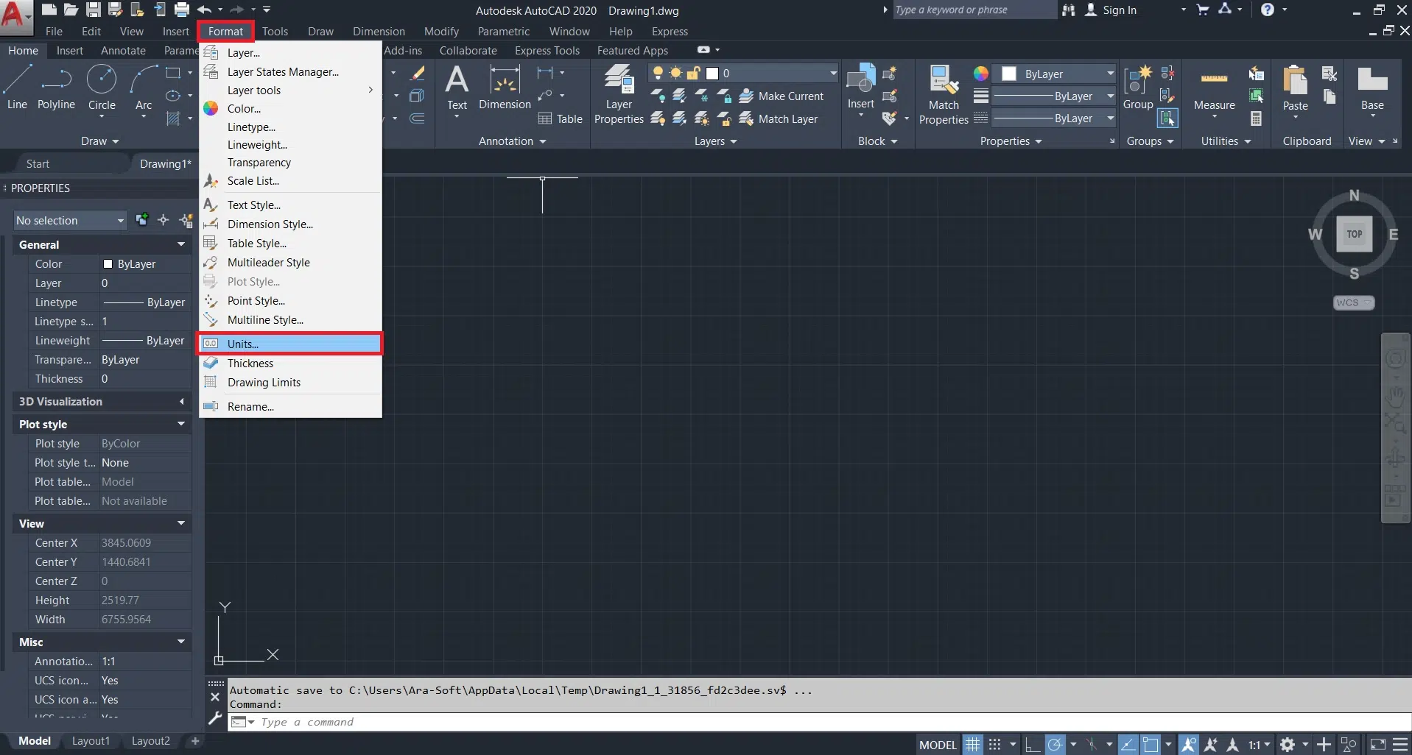Select the Line tool in the Draw panel
This screenshot has height=755, width=1412.
[x=17, y=87]
